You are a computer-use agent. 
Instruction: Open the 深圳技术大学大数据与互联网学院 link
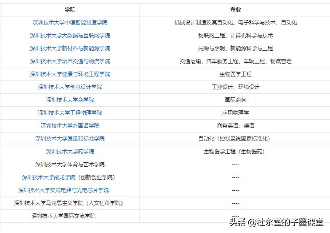click(x=70, y=36)
